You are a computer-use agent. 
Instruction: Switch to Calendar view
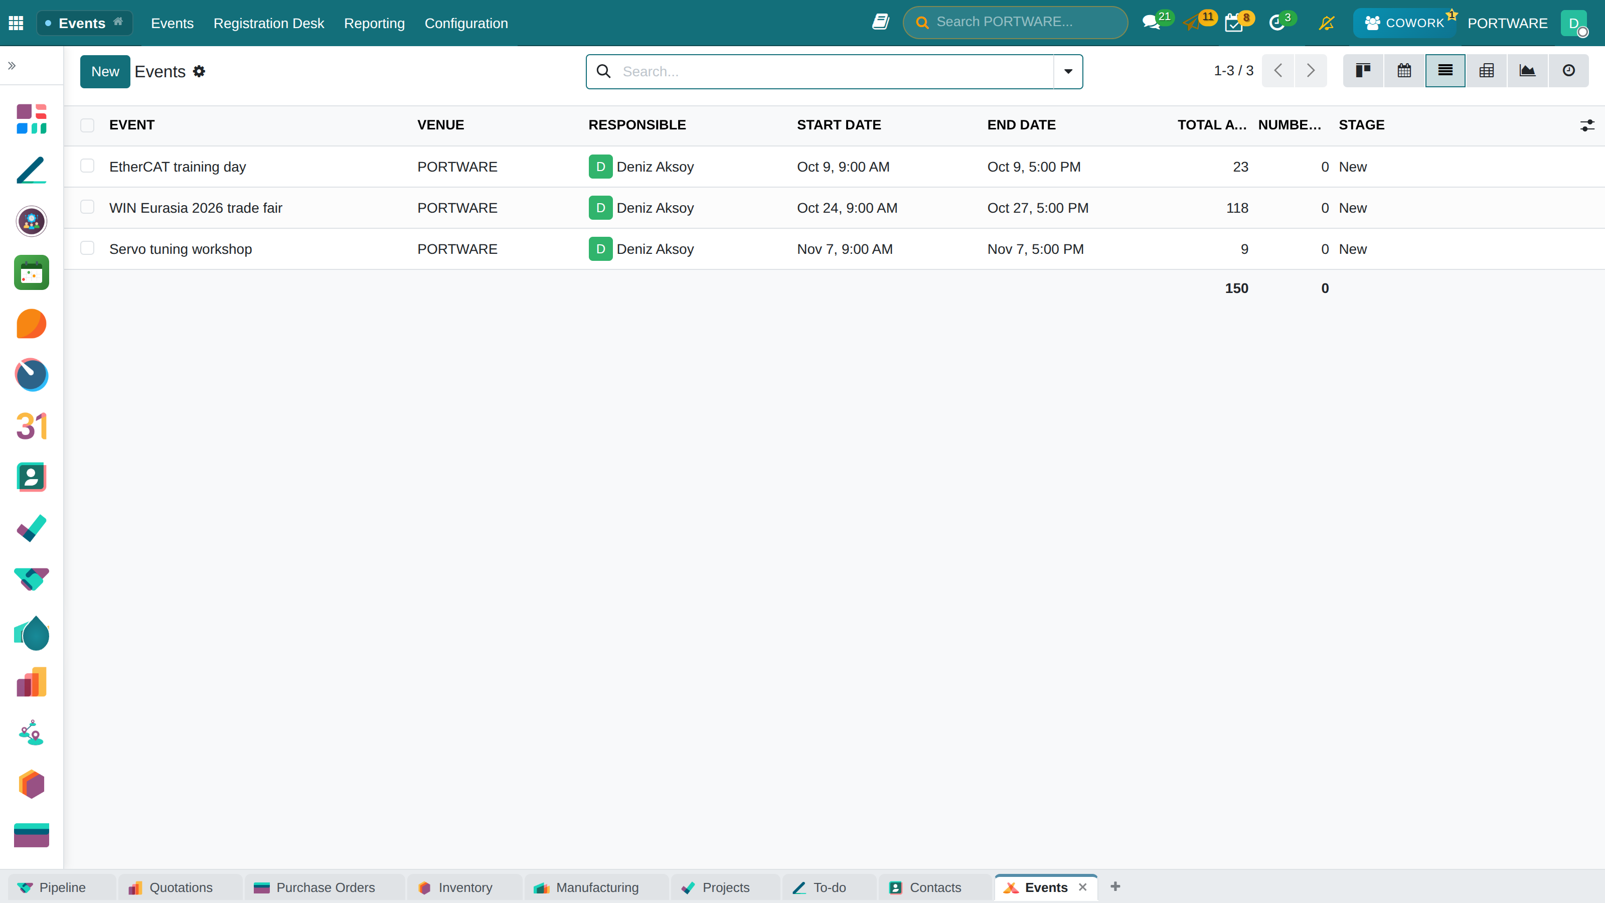(x=1404, y=71)
